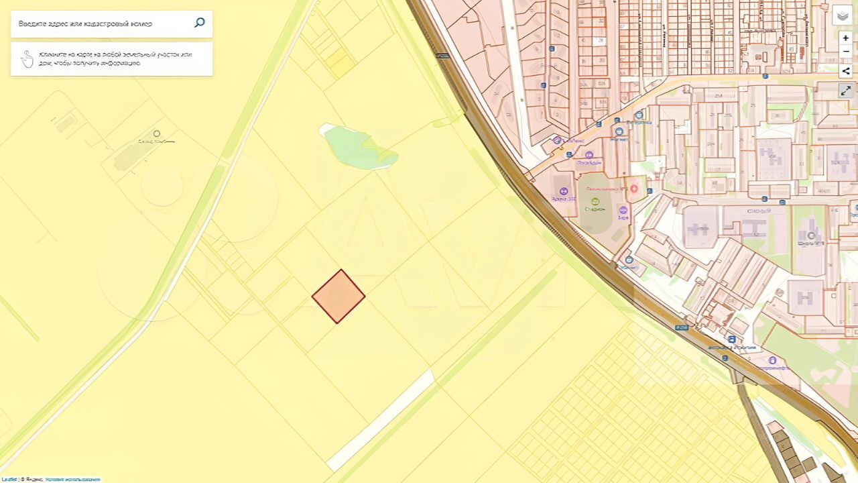Open the Leaflet attribution link
858x483 pixels.
tap(9, 480)
